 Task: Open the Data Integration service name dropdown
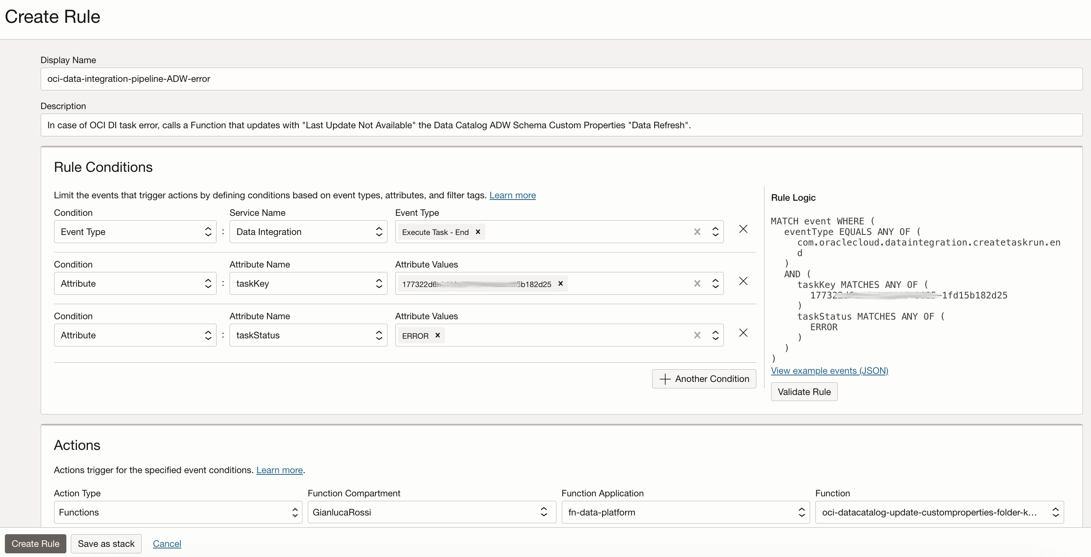(x=308, y=232)
